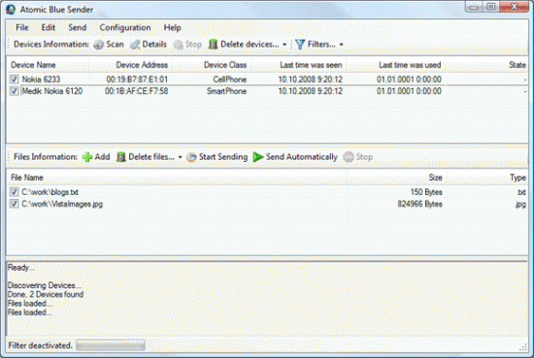Viewport: 534px width, 358px height.
Task: Sort by Last time was seen header
Action: tap(298, 65)
